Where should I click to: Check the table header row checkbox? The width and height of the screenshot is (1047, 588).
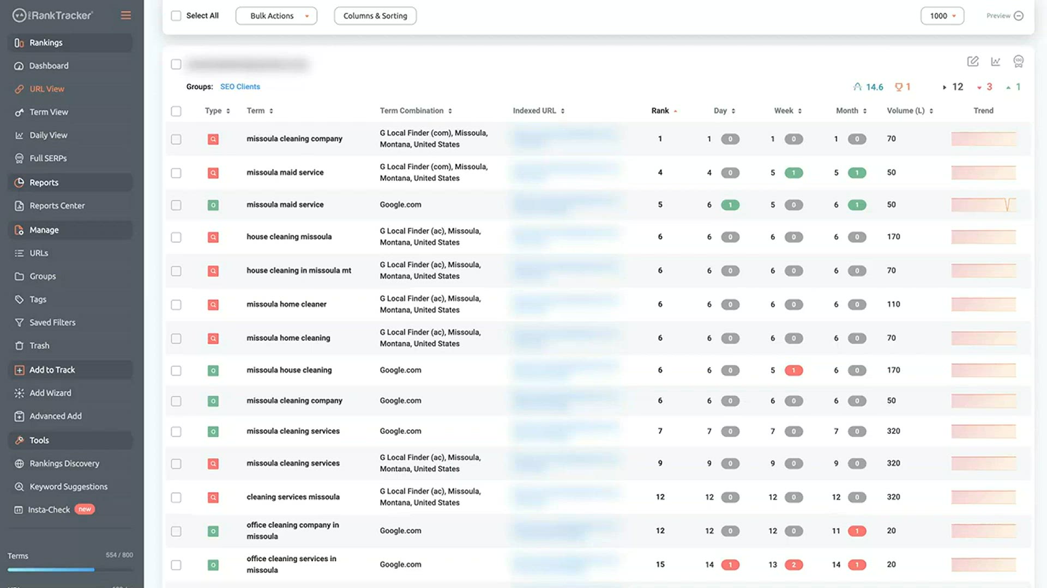176,111
